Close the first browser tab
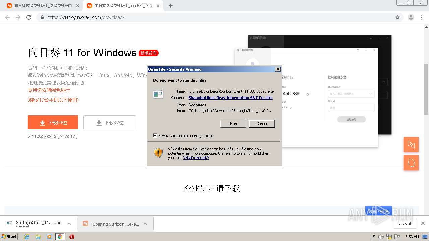 pos(77,6)
